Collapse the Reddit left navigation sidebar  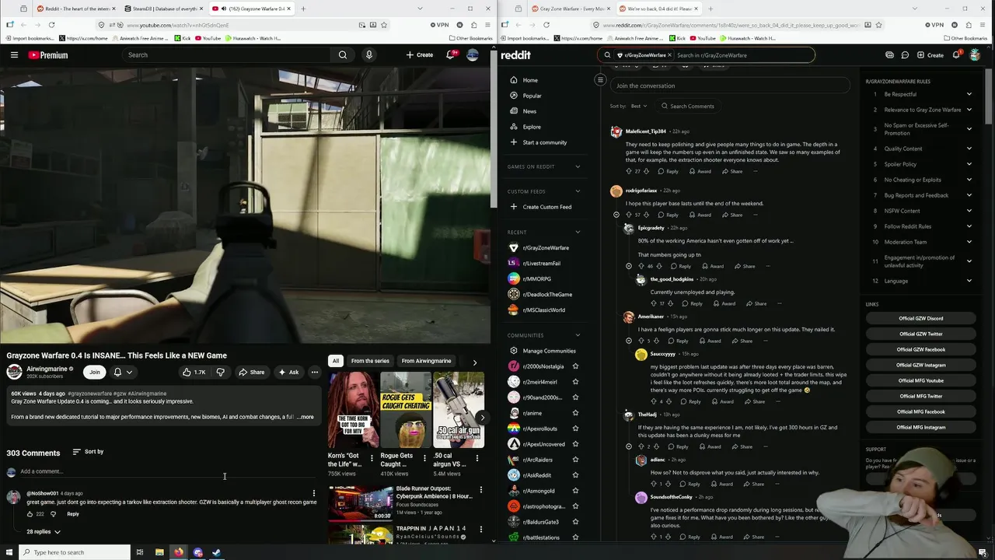point(600,80)
